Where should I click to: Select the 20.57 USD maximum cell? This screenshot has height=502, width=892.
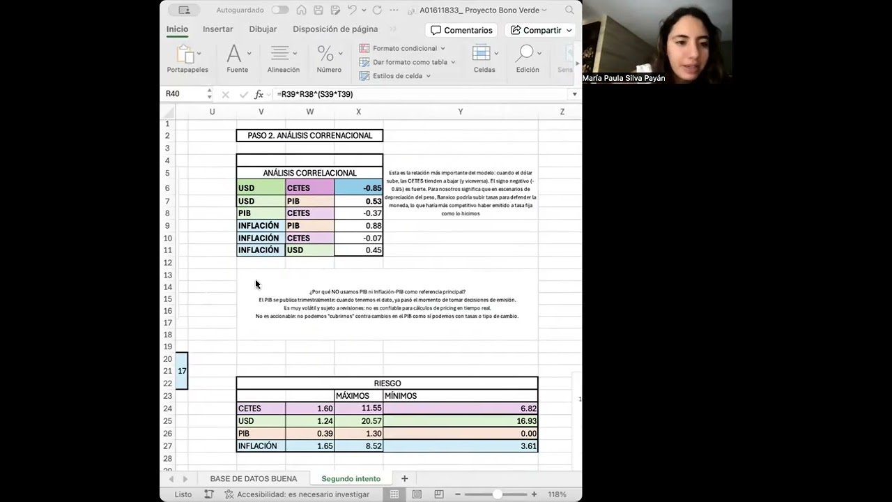[358, 421]
